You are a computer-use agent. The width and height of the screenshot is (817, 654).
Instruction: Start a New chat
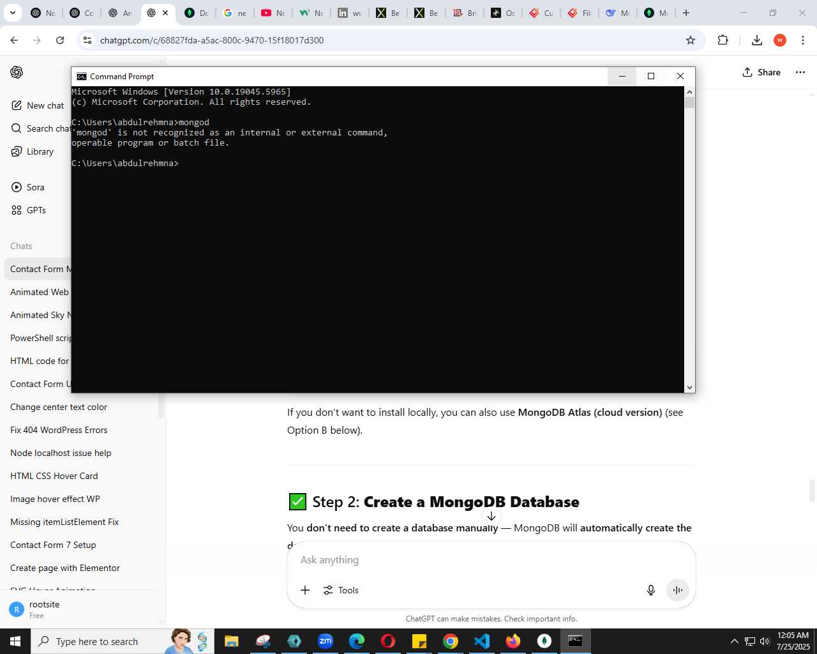[x=38, y=105]
